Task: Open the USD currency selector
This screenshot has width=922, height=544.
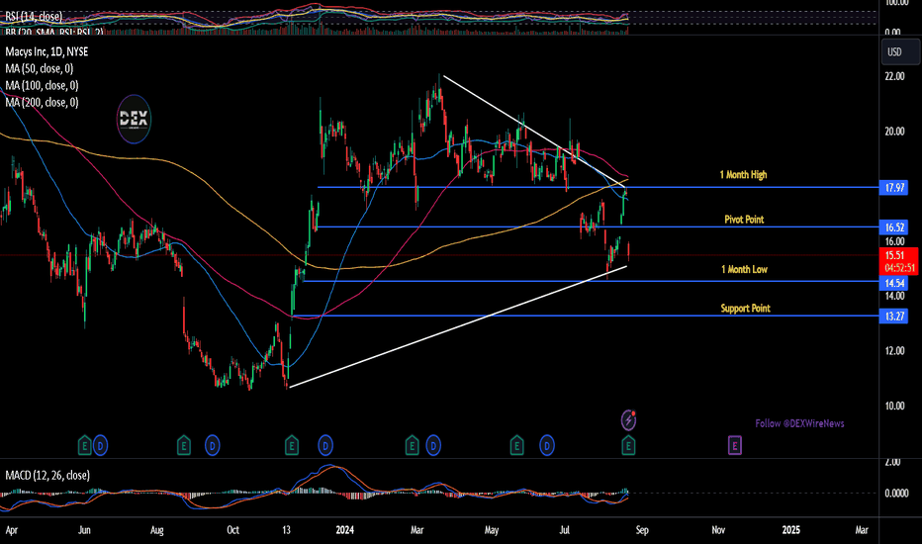Action: click(895, 51)
